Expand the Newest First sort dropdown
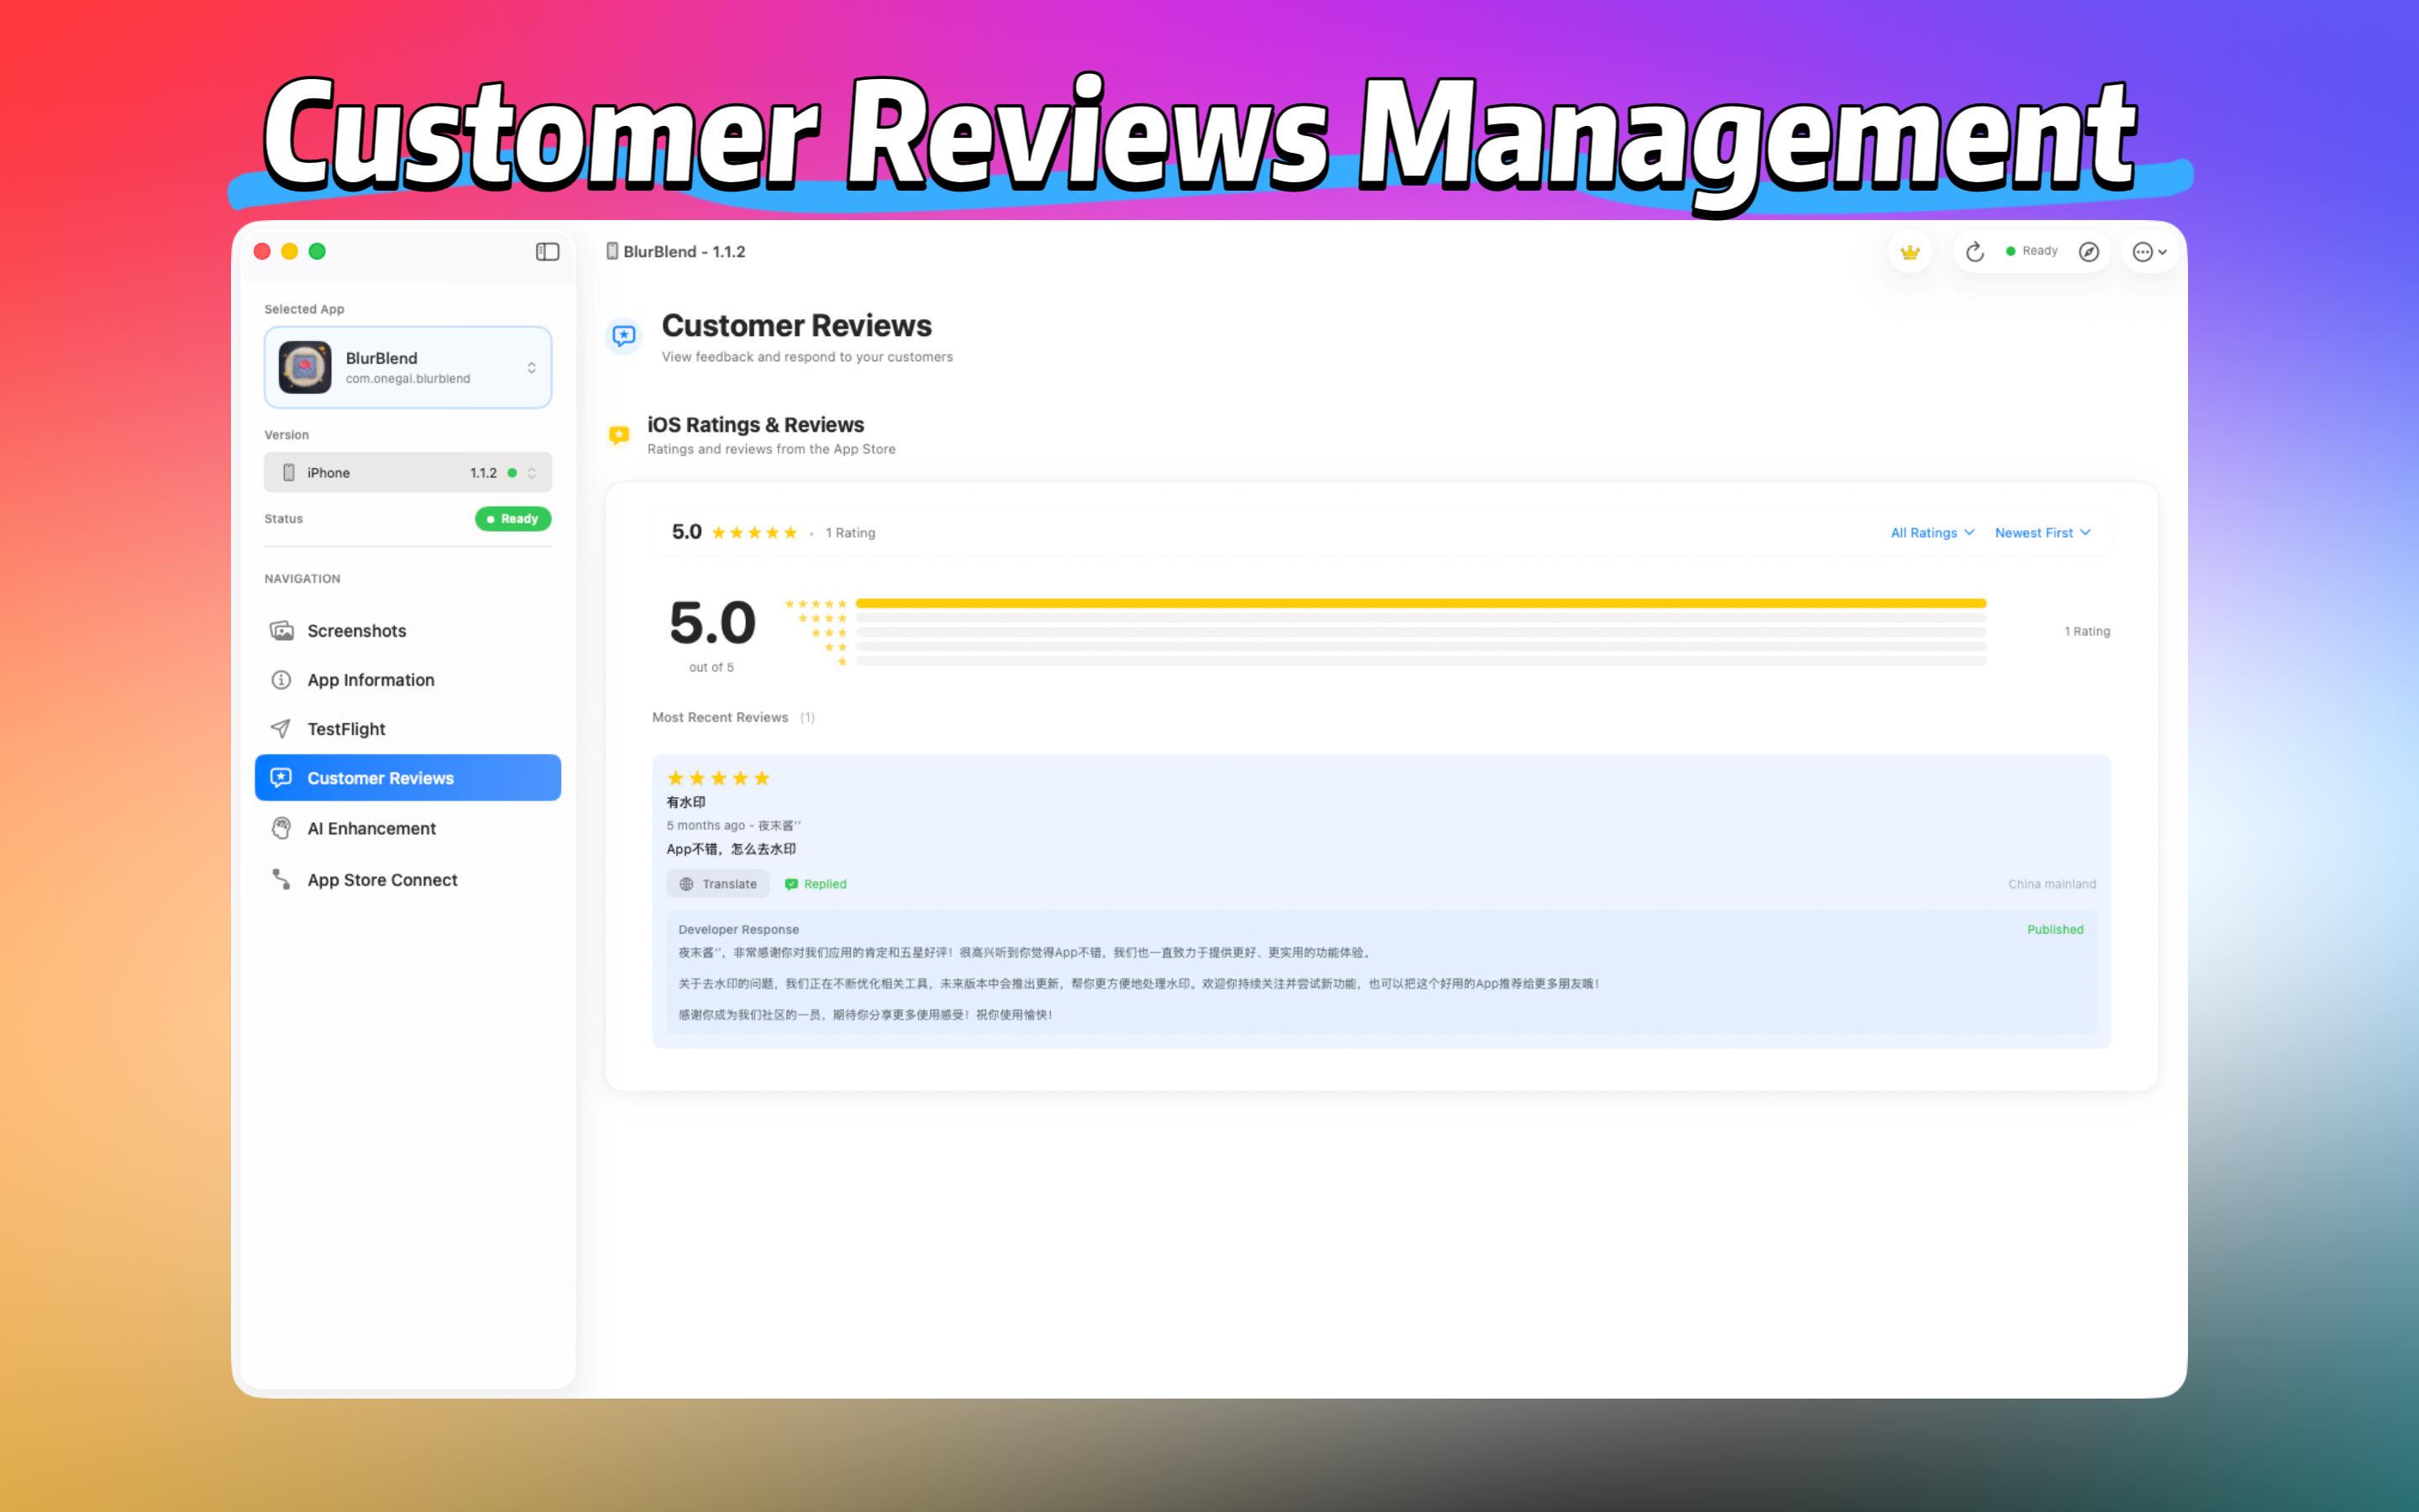Viewport: 2419px width, 1512px height. (2041, 532)
